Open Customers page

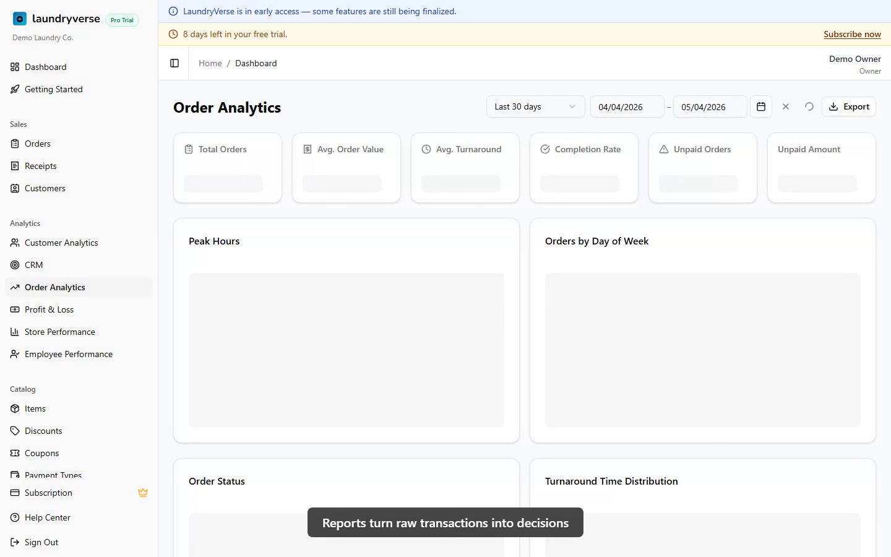click(79, 188)
